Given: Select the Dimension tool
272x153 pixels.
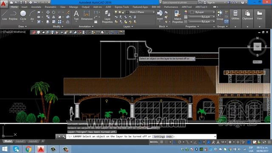Looking at the screenshot, I should tap(87, 15).
